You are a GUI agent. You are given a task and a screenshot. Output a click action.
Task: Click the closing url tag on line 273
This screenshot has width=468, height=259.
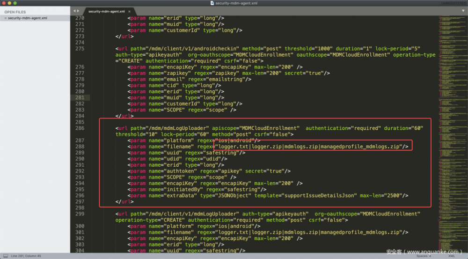click(x=124, y=37)
